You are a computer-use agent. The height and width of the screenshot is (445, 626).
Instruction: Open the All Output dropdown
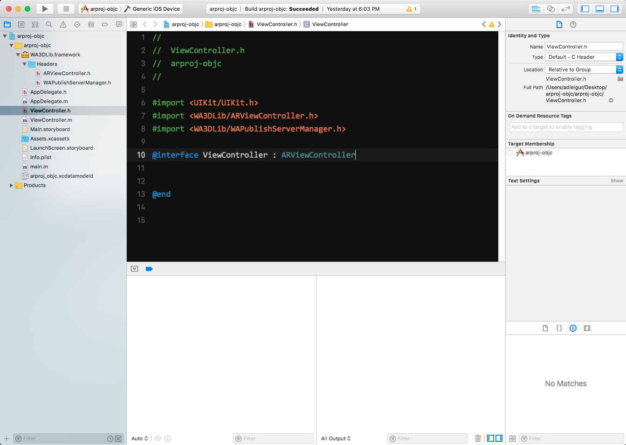tap(336, 438)
